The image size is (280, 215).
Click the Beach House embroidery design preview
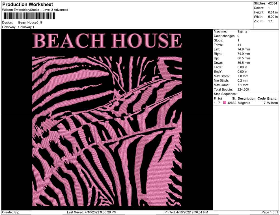tap(107, 120)
